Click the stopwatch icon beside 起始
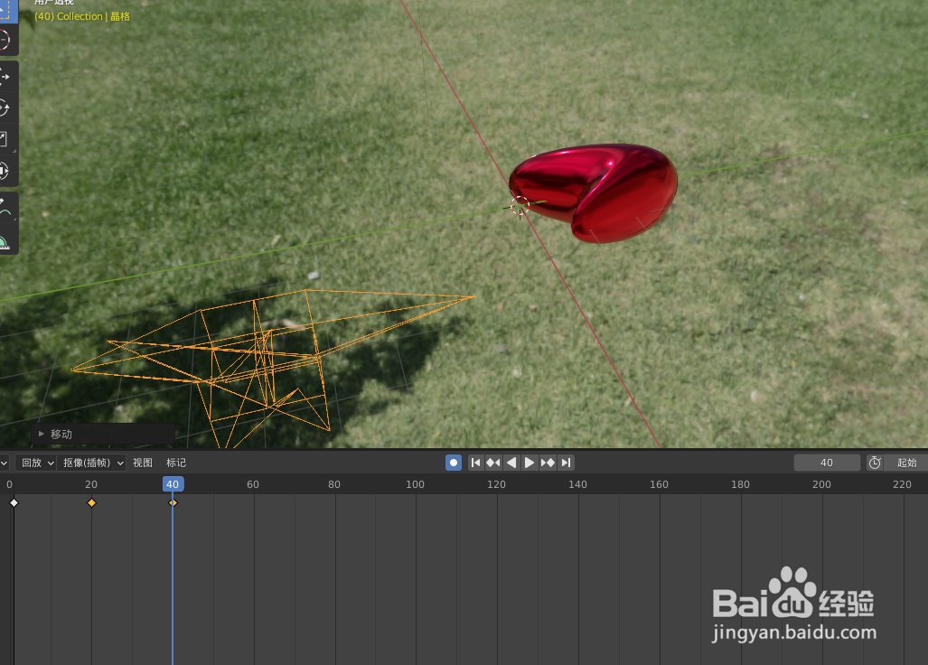 point(875,462)
